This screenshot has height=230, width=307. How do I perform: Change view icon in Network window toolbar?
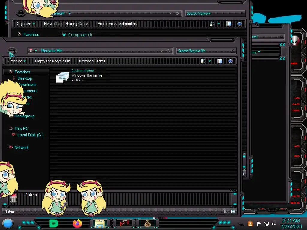tap(212, 24)
